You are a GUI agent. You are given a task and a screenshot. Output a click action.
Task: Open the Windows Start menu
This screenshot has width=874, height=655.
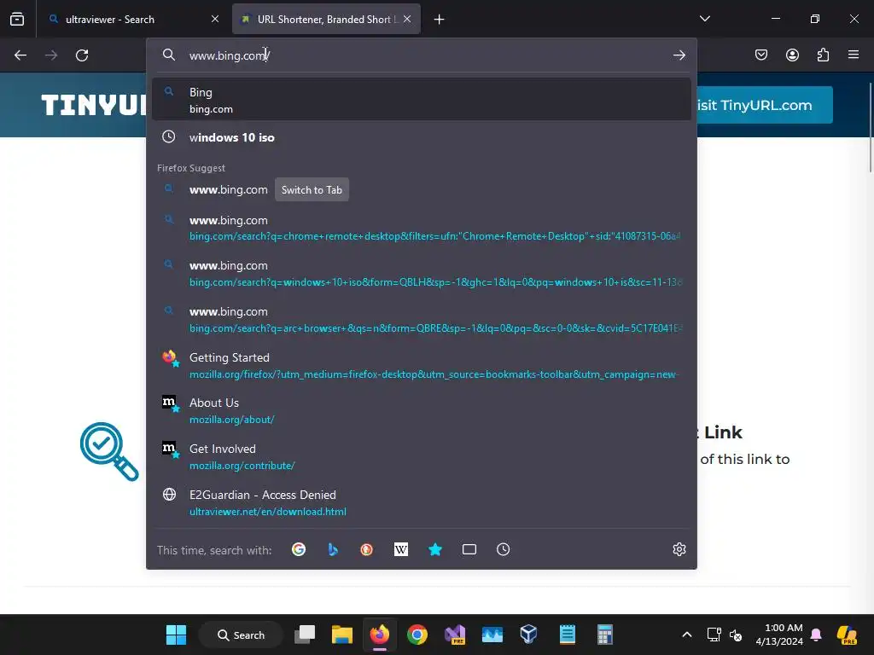176,635
